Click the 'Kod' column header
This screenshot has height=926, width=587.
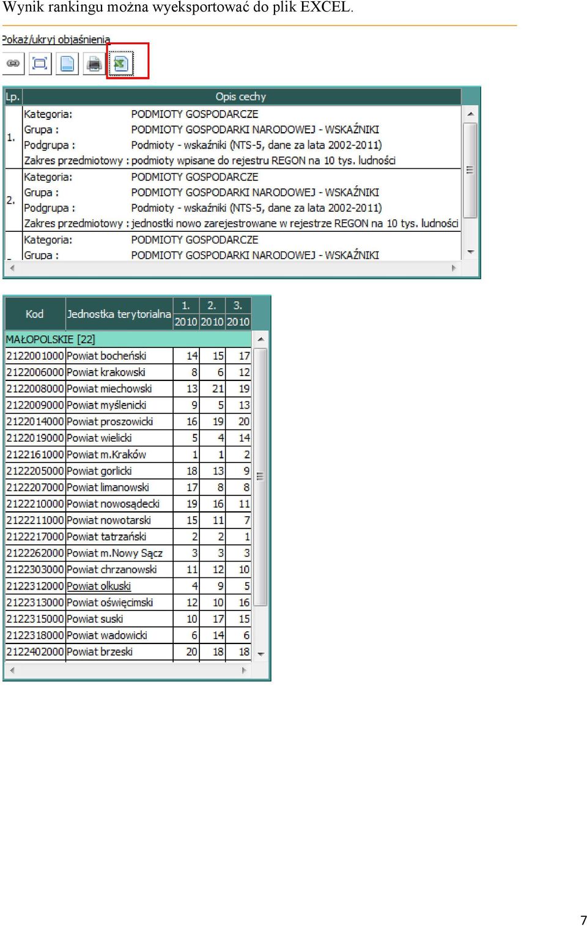click(x=35, y=314)
